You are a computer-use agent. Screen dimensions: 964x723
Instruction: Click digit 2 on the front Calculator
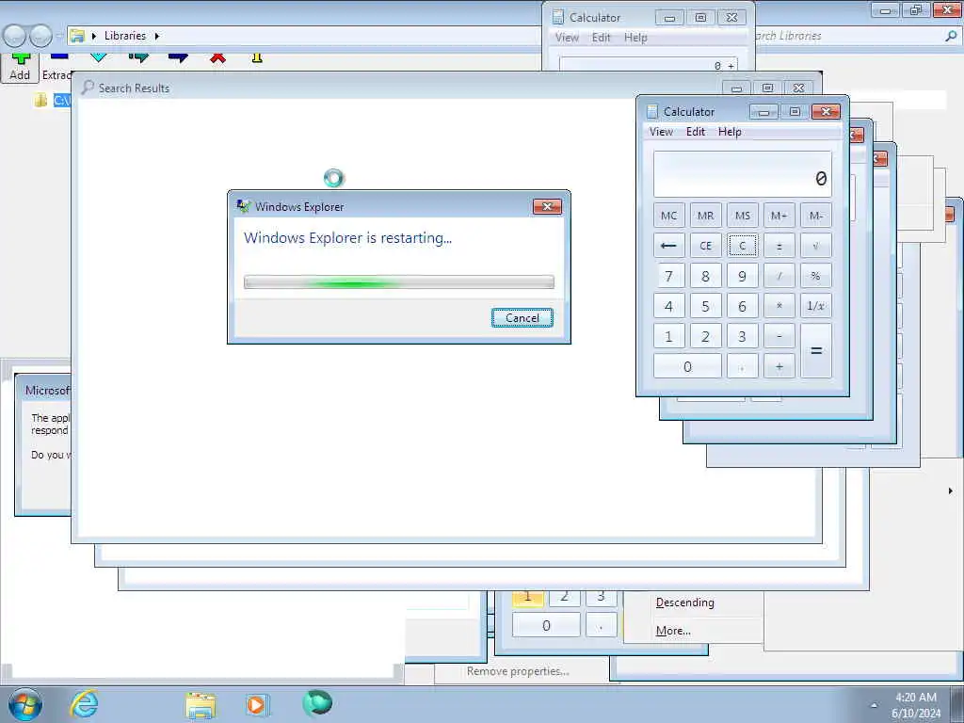coord(706,336)
